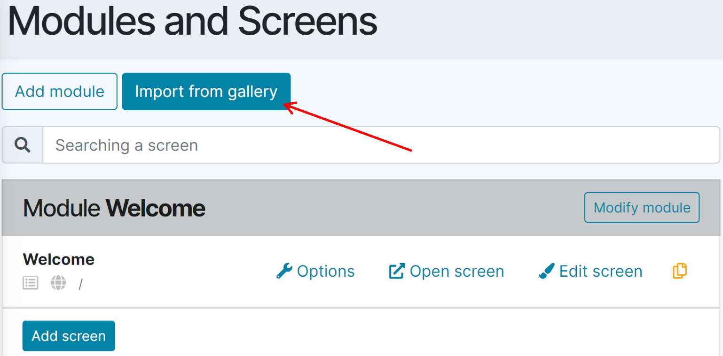
Task: Open Import from gallery
Action: click(206, 91)
